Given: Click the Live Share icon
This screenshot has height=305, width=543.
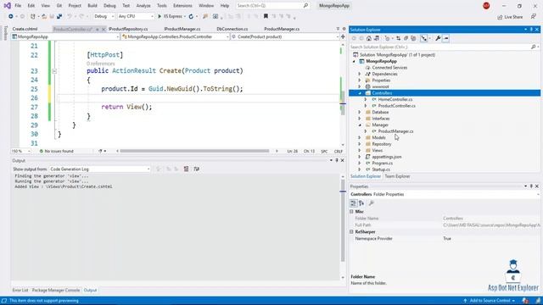Looking at the screenshot, I should [500, 17].
